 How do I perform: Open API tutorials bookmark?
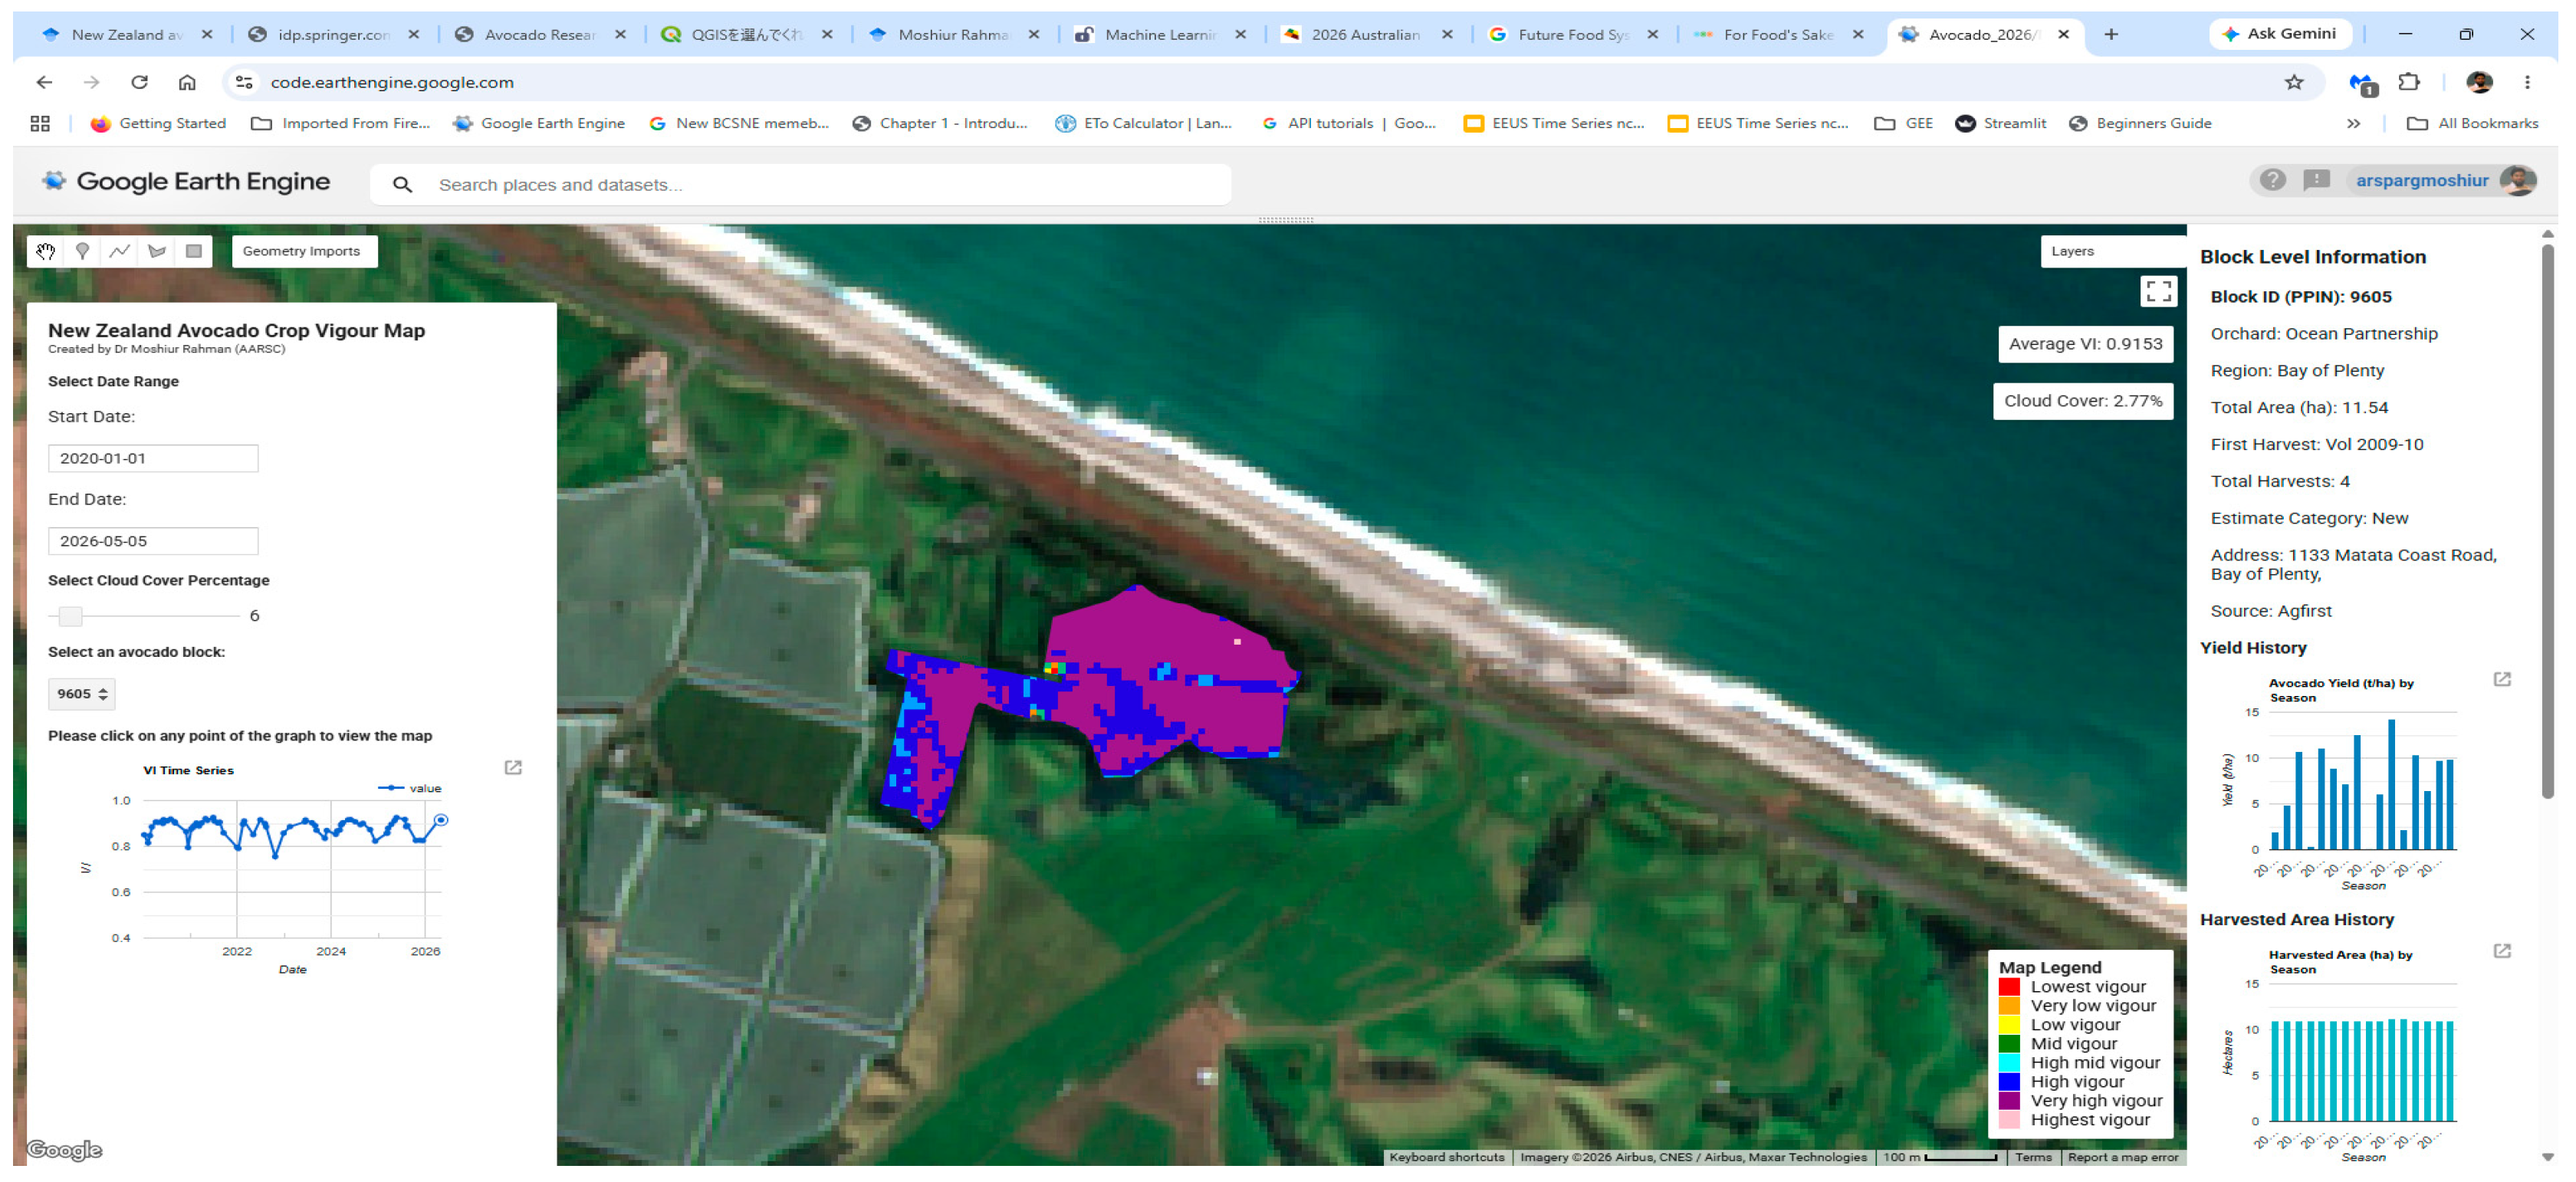pos(1348,124)
